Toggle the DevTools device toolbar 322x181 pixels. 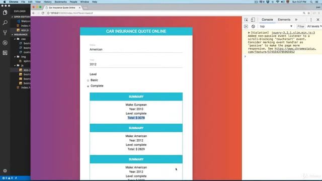[x=253, y=20]
